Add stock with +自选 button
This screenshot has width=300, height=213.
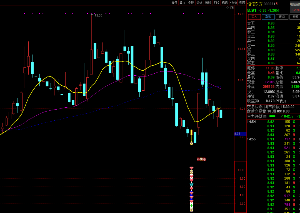pos(234,3)
